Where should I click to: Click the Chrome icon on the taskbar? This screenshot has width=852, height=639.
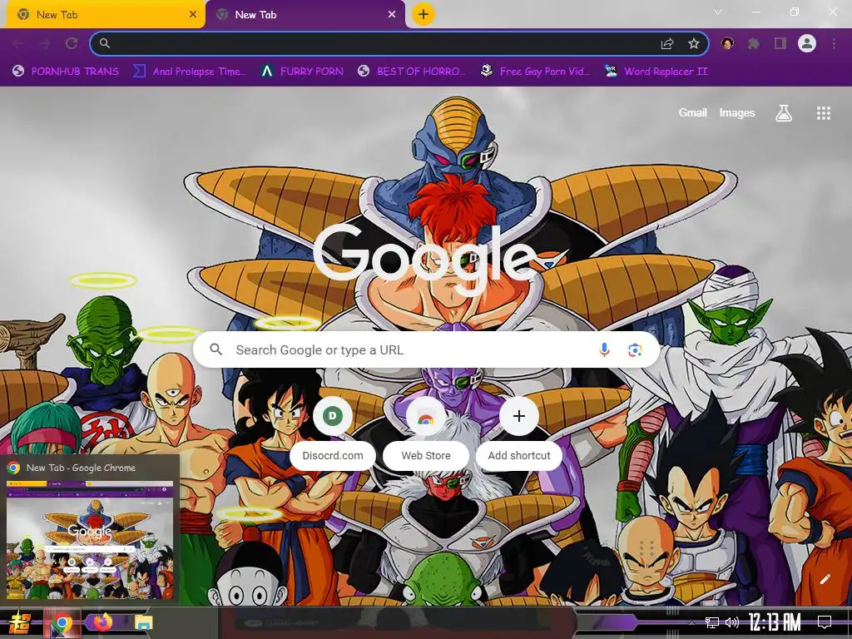click(62, 622)
